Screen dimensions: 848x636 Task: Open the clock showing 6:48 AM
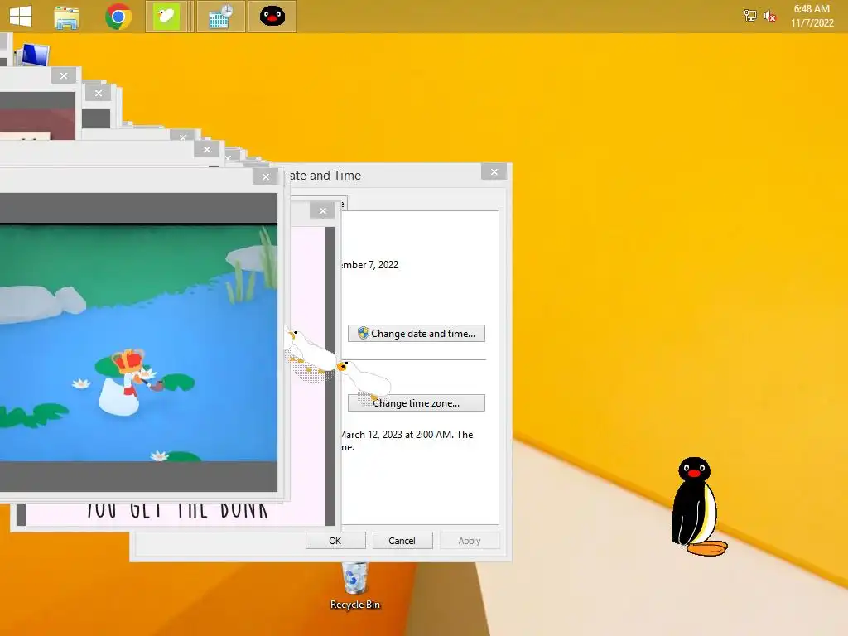(x=812, y=16)
